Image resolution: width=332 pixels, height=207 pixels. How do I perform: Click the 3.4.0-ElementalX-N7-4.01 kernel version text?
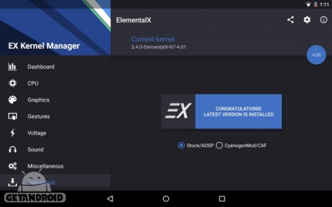159,47
